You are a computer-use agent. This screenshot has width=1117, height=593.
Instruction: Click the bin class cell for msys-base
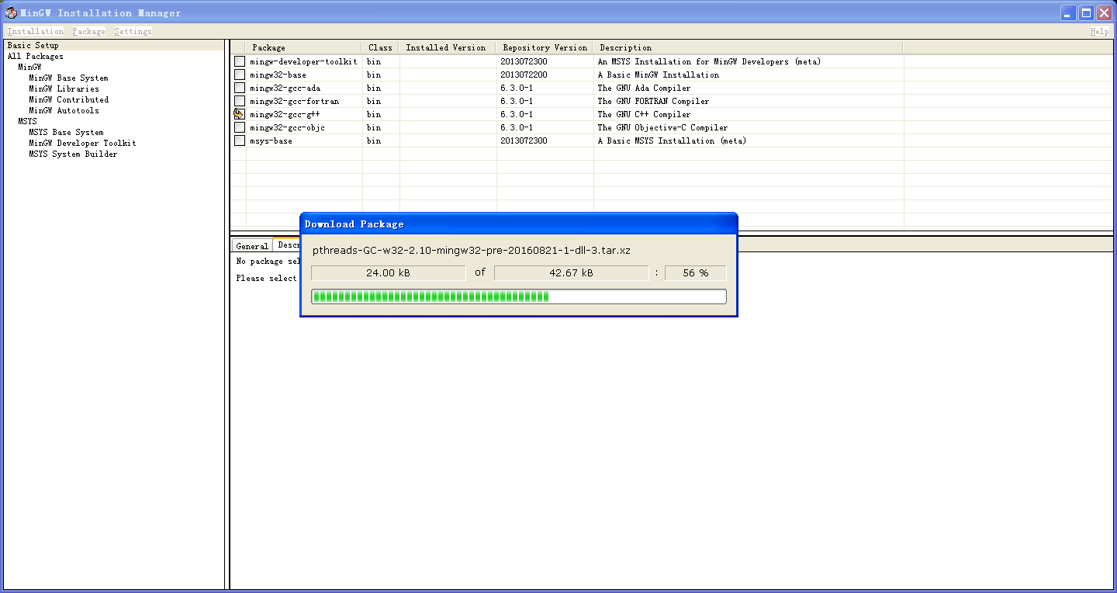coord(374,140)
